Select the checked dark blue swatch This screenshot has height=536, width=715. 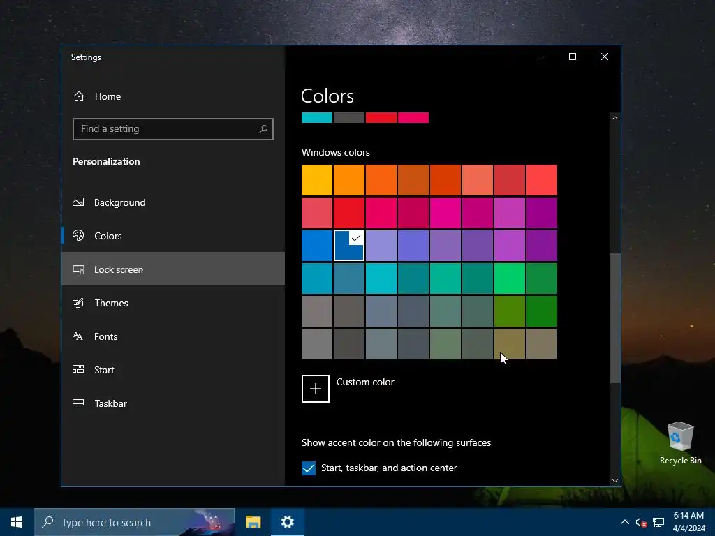click(349, 246)
